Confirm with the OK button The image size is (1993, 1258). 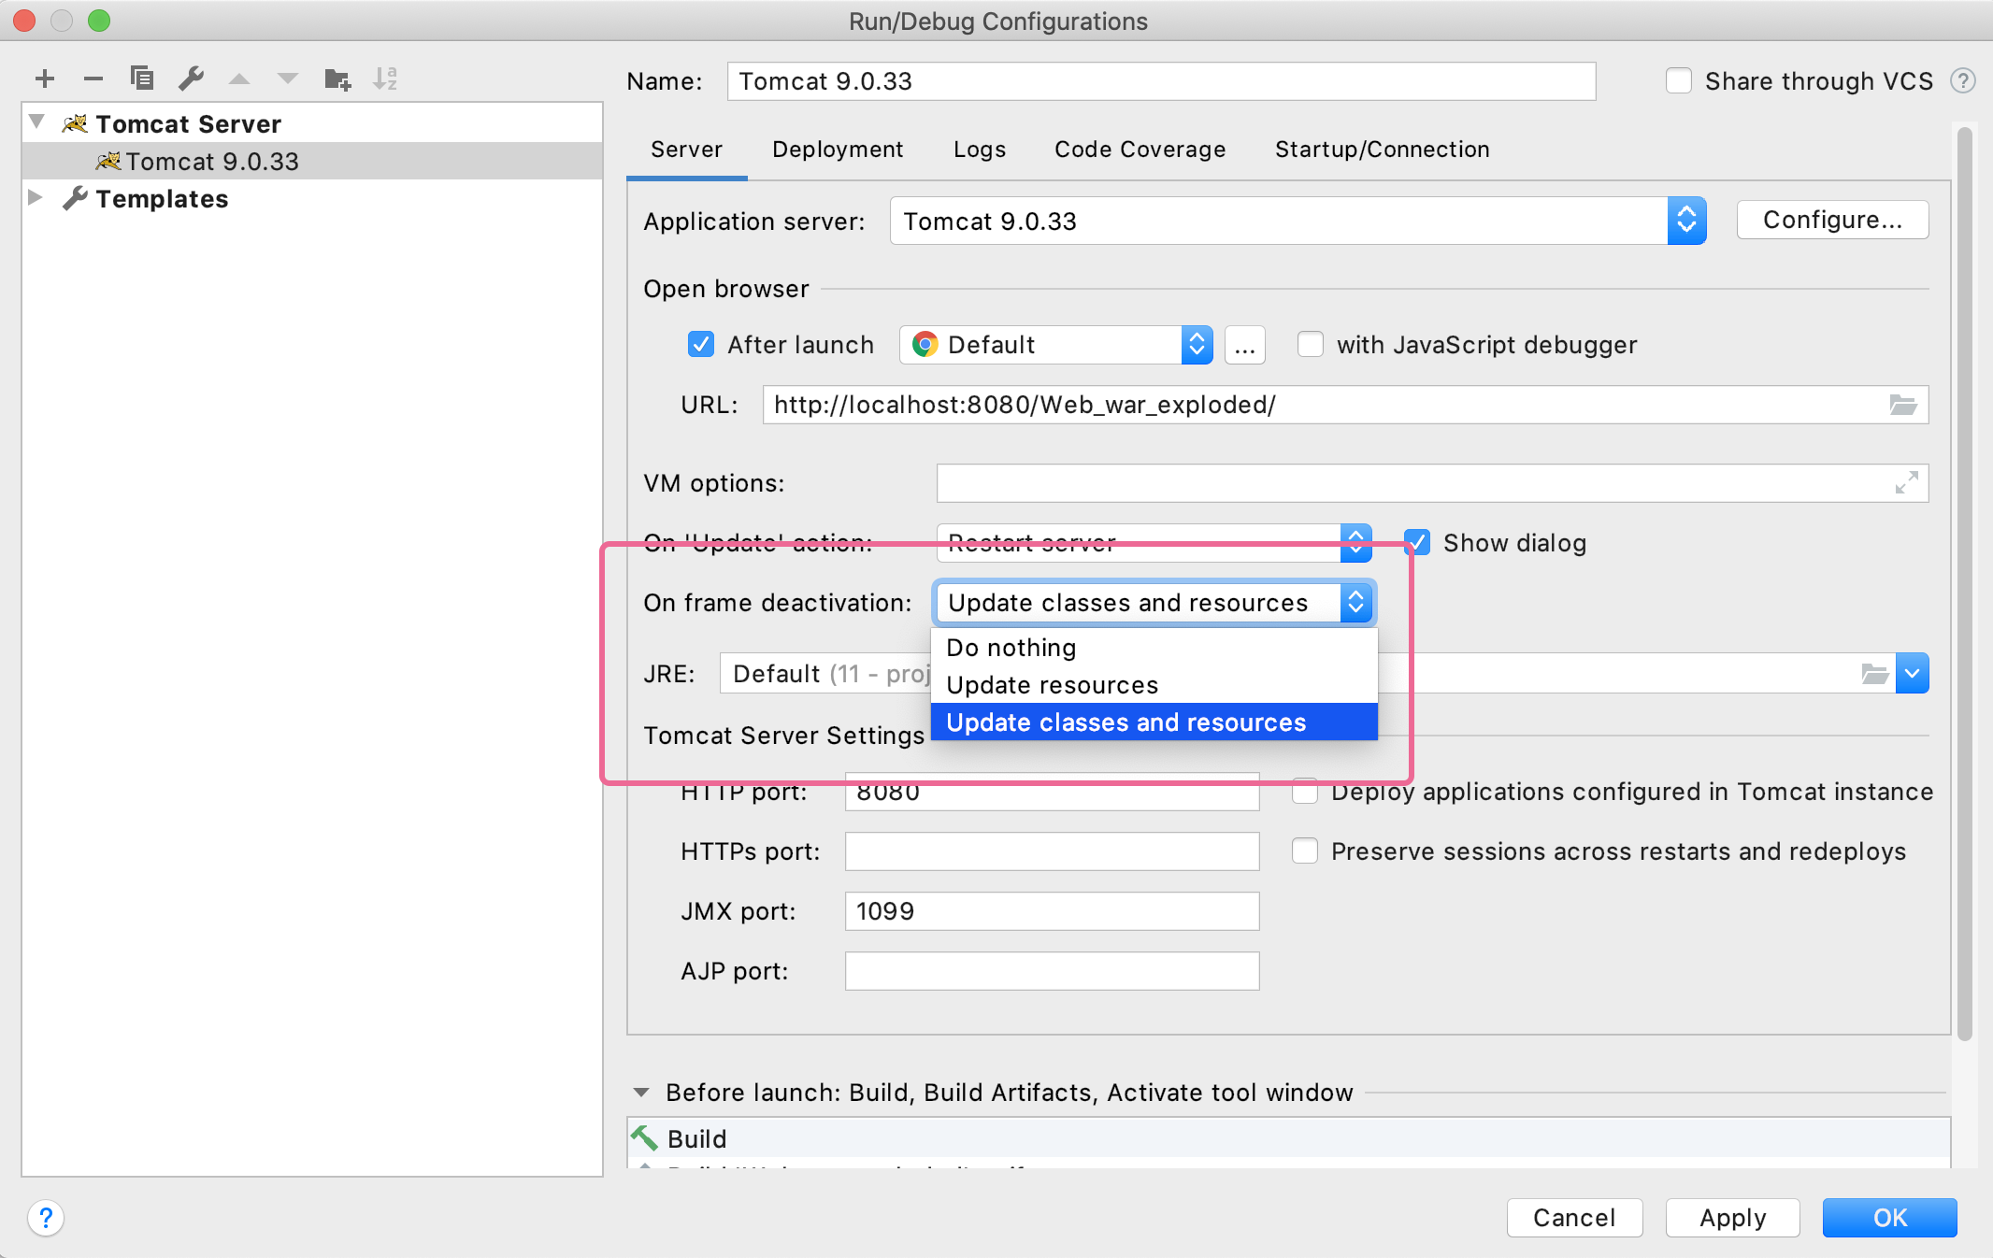tap(1889, 1218)
